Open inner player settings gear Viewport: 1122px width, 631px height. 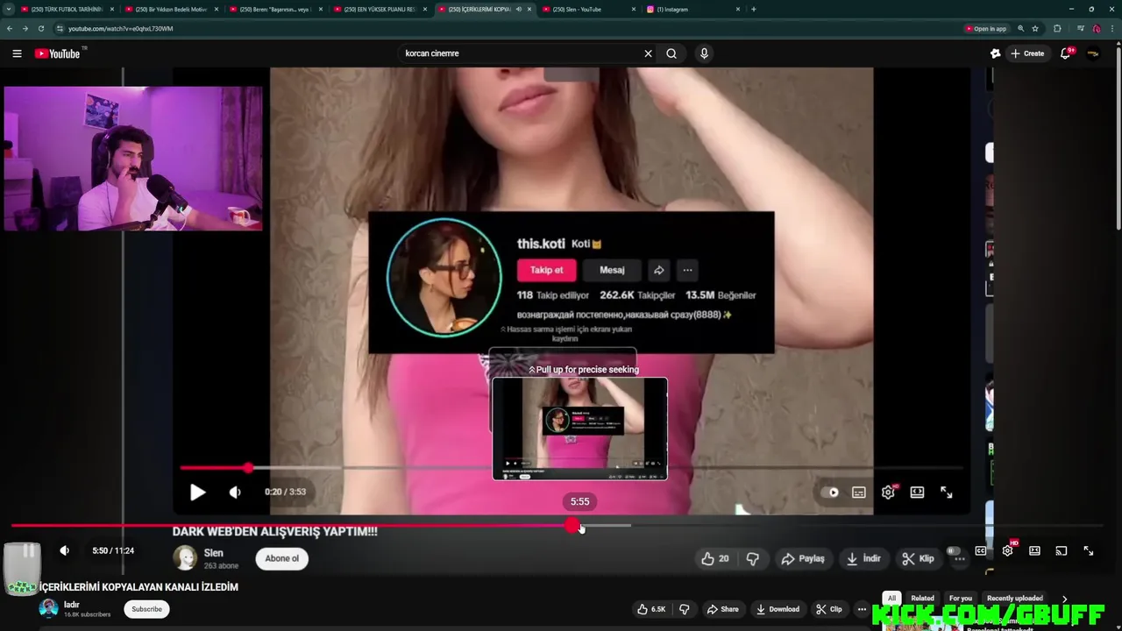[x=888, y=493]
